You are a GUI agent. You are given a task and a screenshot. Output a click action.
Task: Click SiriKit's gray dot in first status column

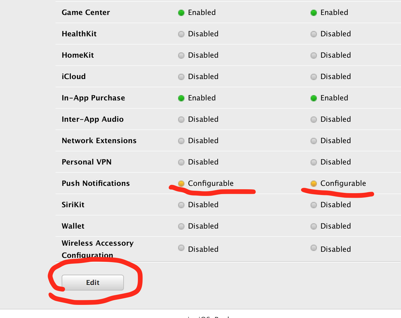pyautogui.click(x=181, y=205)
